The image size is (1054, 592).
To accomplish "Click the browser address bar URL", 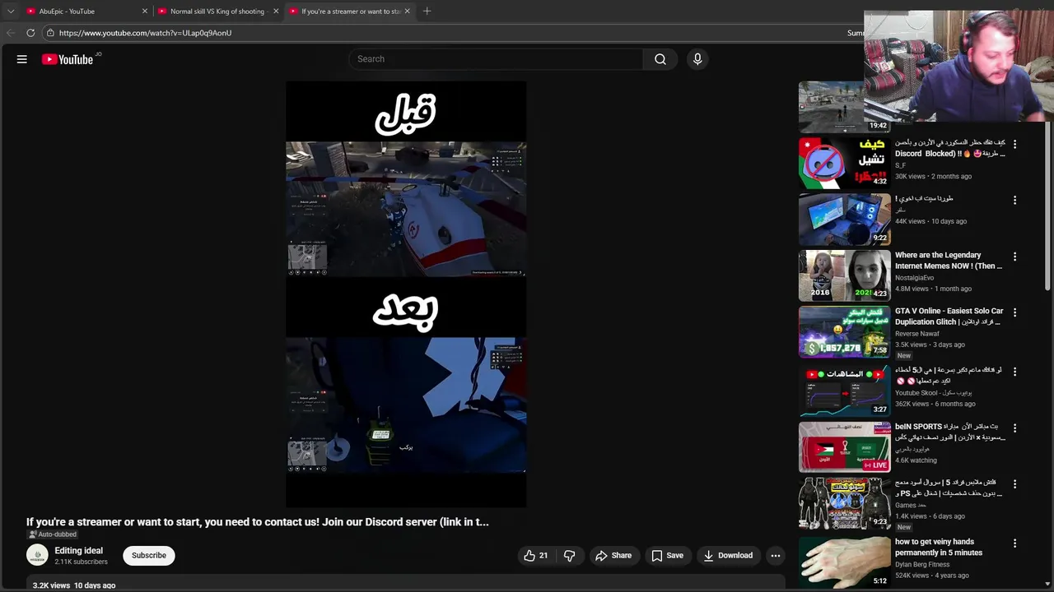I will click(145, 33).
